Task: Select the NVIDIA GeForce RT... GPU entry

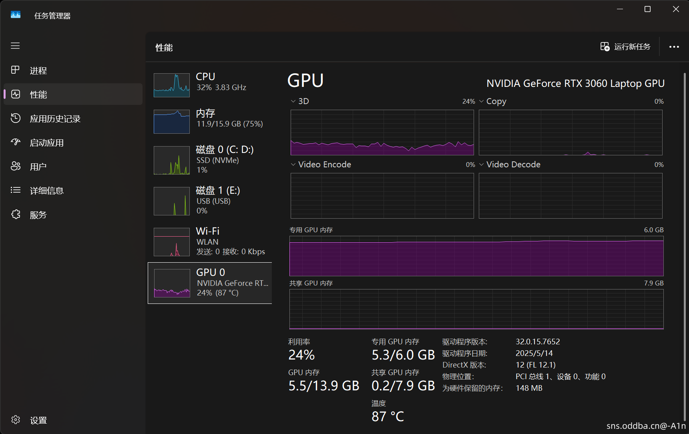Action: pos(210,283)
